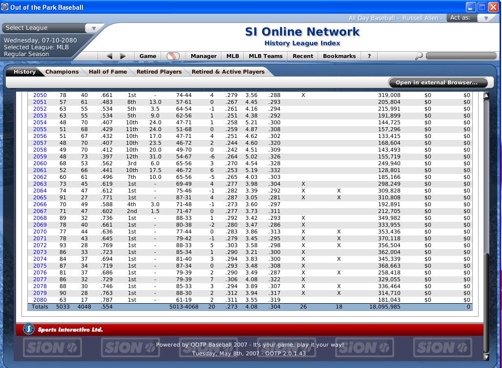This screenshot has height=368, width=502.
Task: Click the 18,095,985 total attendance value
Action: point(384,307)
